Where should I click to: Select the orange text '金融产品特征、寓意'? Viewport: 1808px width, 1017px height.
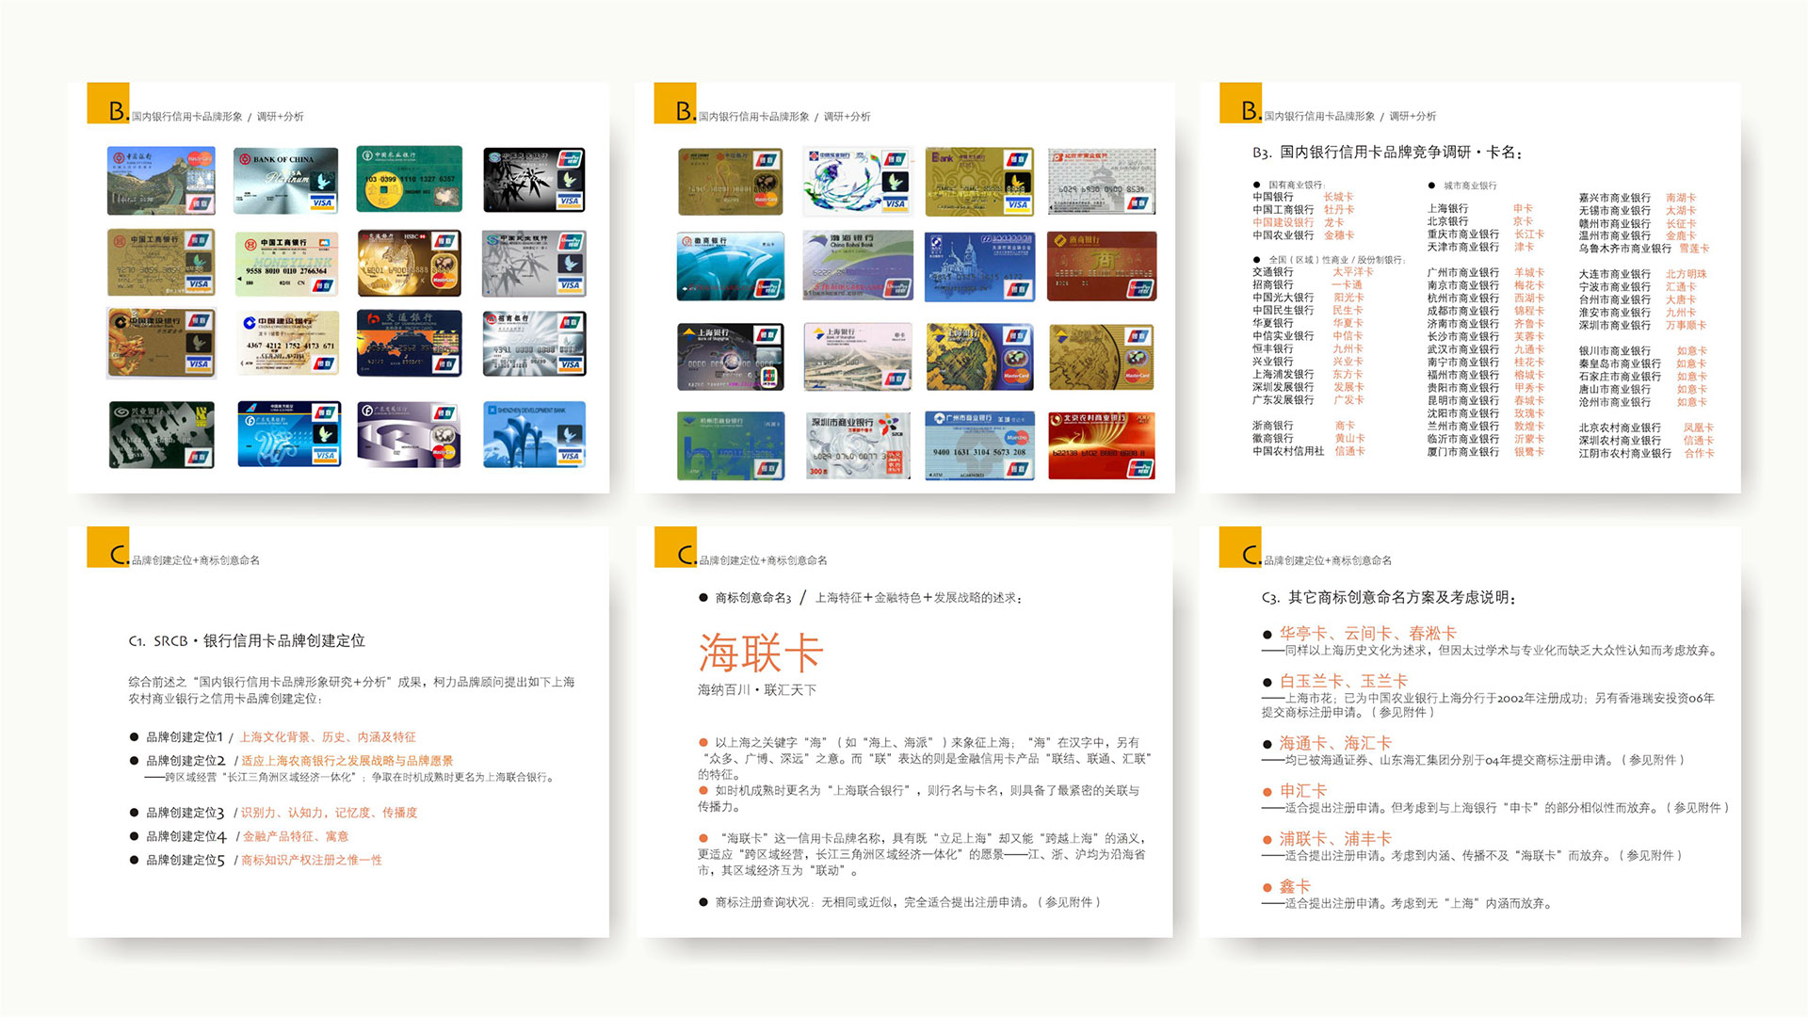click(296, 836)
